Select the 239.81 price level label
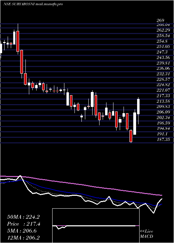Viewport: 174px width, 243px height. 163,63
